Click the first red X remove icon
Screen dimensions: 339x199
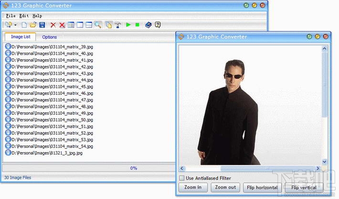click(53, 25)
